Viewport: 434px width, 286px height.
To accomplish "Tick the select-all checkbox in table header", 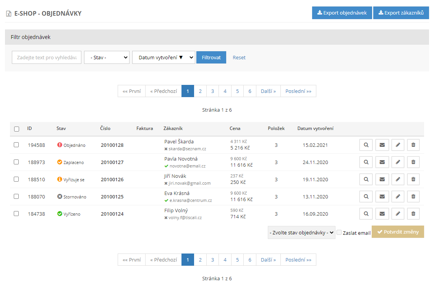I will [x=16, y=129].
